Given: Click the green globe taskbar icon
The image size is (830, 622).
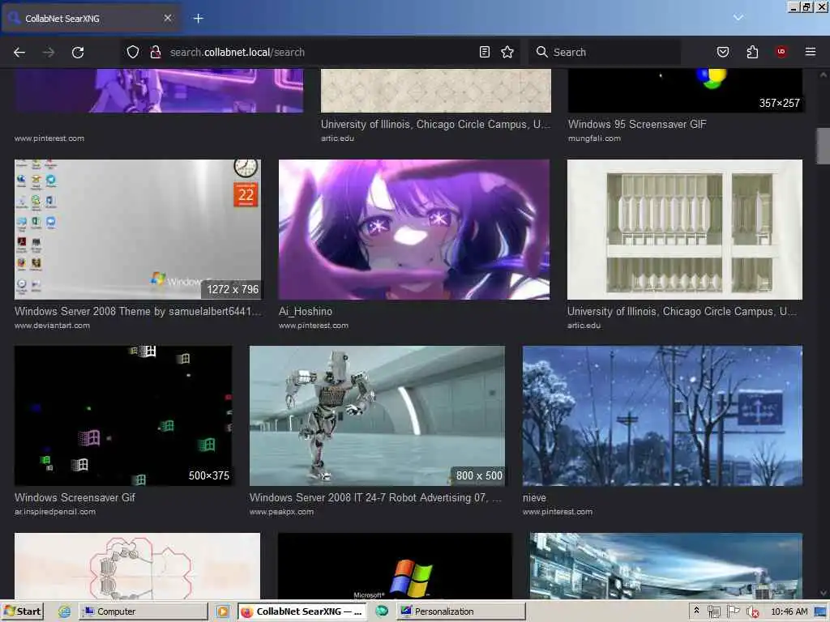Looking at the screenshot, I should 382,611.
